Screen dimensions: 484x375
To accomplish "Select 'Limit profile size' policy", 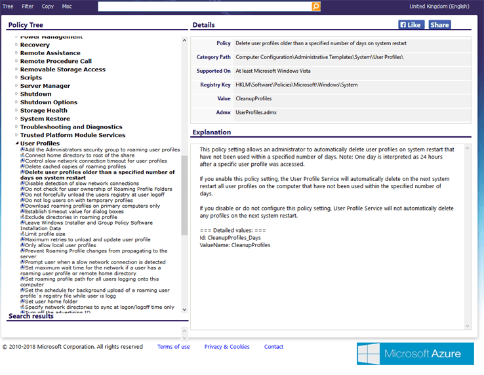I will click(x=45, y=234).
